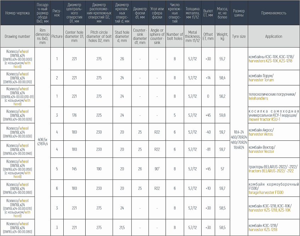Viewport: 300px width, 236px height.
Task: Click 'forage harvester F1300' text
Action: pyautogui.click(x=266, y=192)
